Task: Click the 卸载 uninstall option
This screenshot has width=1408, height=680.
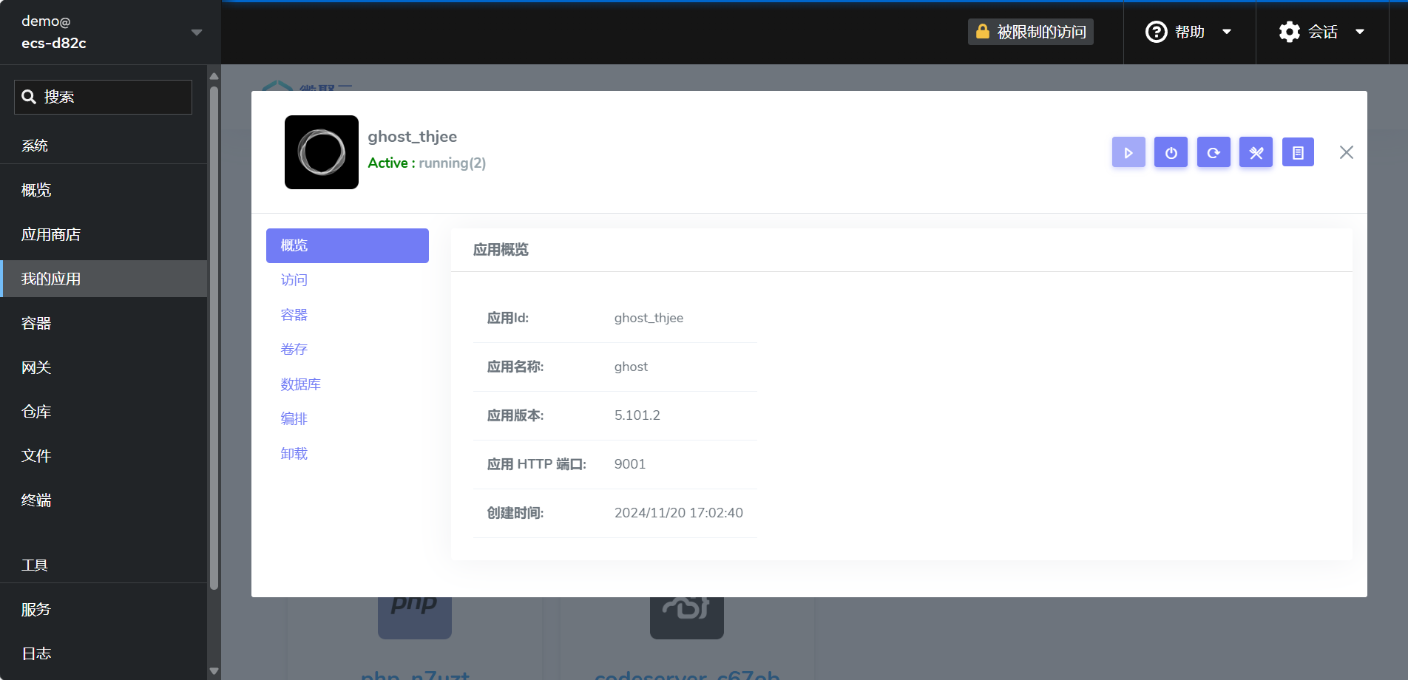Action: [294, 453]
